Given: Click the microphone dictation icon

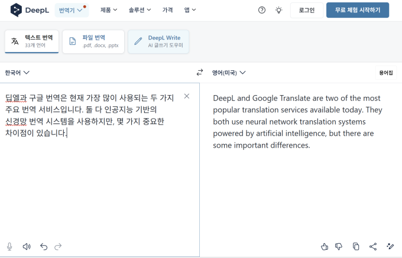Looking at the screenshot, I should (9, 246).
